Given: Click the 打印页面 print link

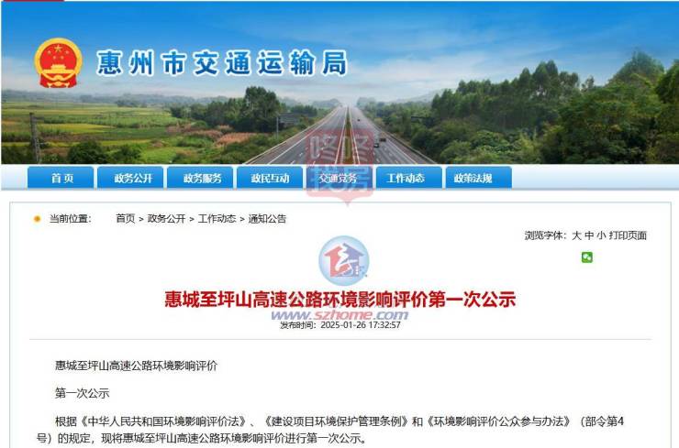Looking at the screenshot, I should click(x=628, y=235).
